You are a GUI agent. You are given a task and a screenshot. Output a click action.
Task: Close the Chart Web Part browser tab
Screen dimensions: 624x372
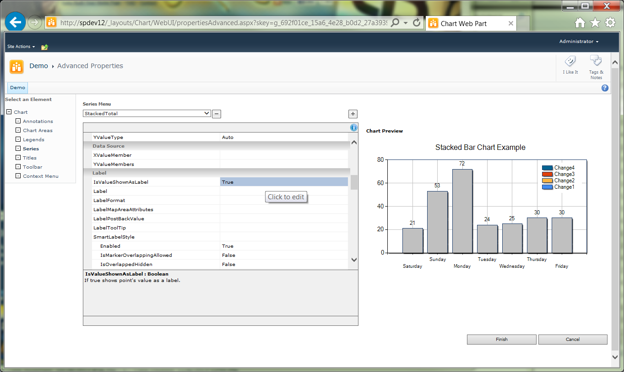511,23
